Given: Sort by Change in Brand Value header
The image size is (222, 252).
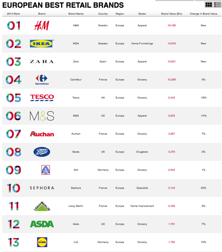Looking at the screenshot, I should point(203,14).
